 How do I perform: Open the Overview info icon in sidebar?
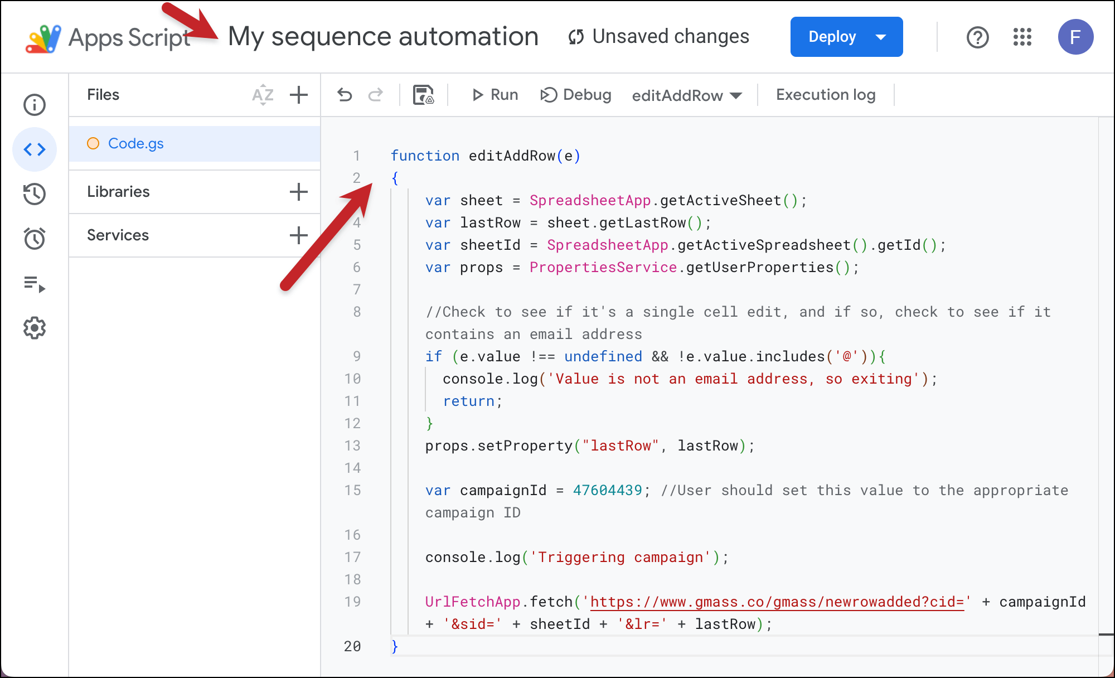pyautogui.click(x=35, y=105)
